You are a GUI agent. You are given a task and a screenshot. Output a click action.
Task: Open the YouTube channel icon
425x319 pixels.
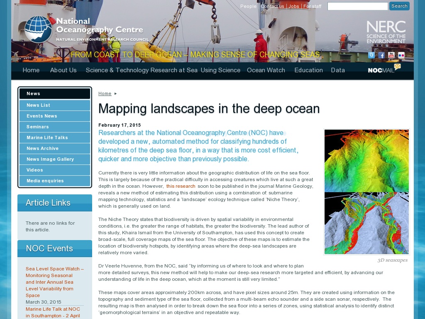click(391, 55)
